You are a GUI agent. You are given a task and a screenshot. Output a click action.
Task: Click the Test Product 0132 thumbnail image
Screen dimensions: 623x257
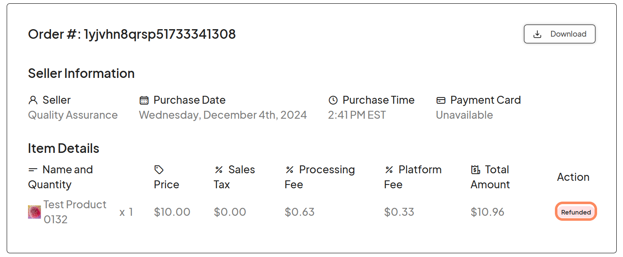coord(34,212)
